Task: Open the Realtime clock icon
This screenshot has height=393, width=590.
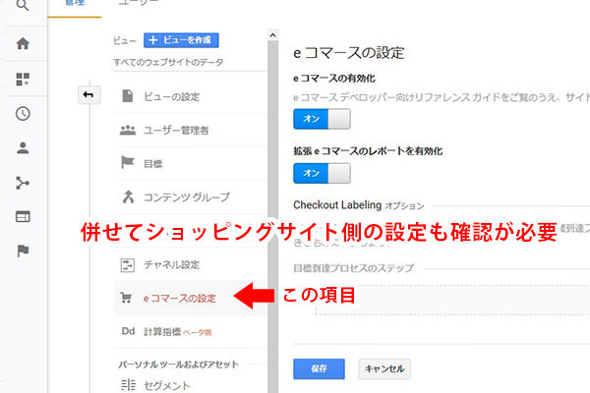Action: click(23, 113)
